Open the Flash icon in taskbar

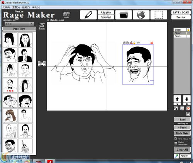[x=50, y=161]
